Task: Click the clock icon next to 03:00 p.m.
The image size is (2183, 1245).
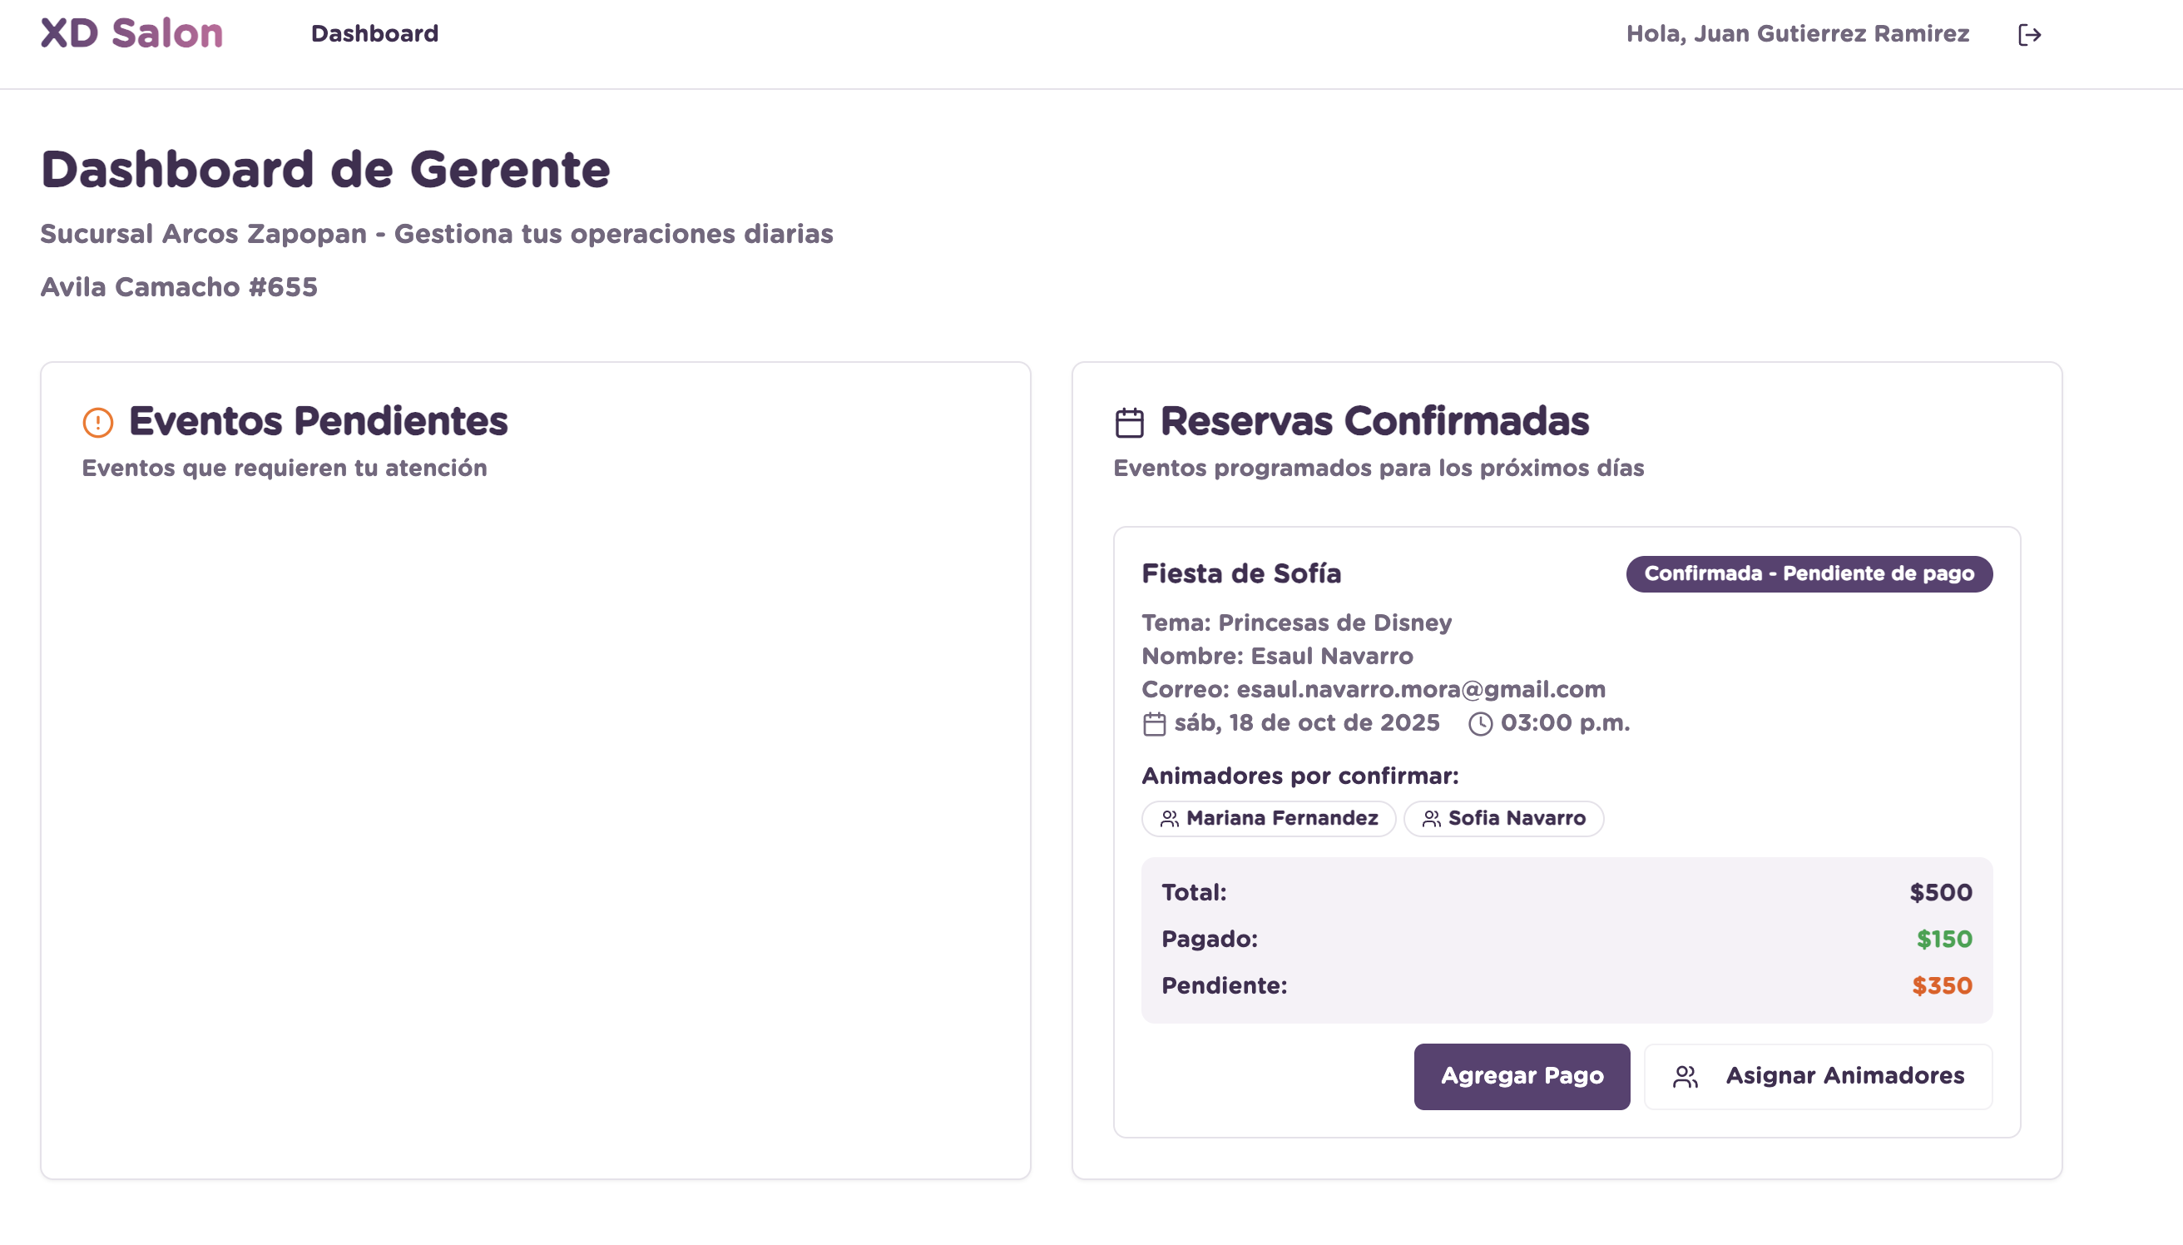Action: [1478, 722]
